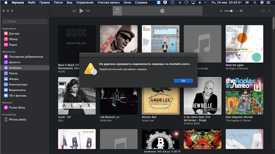The image size is (275, 154).
Task: Open Notification Center list icon
Action: coord(268,3)
